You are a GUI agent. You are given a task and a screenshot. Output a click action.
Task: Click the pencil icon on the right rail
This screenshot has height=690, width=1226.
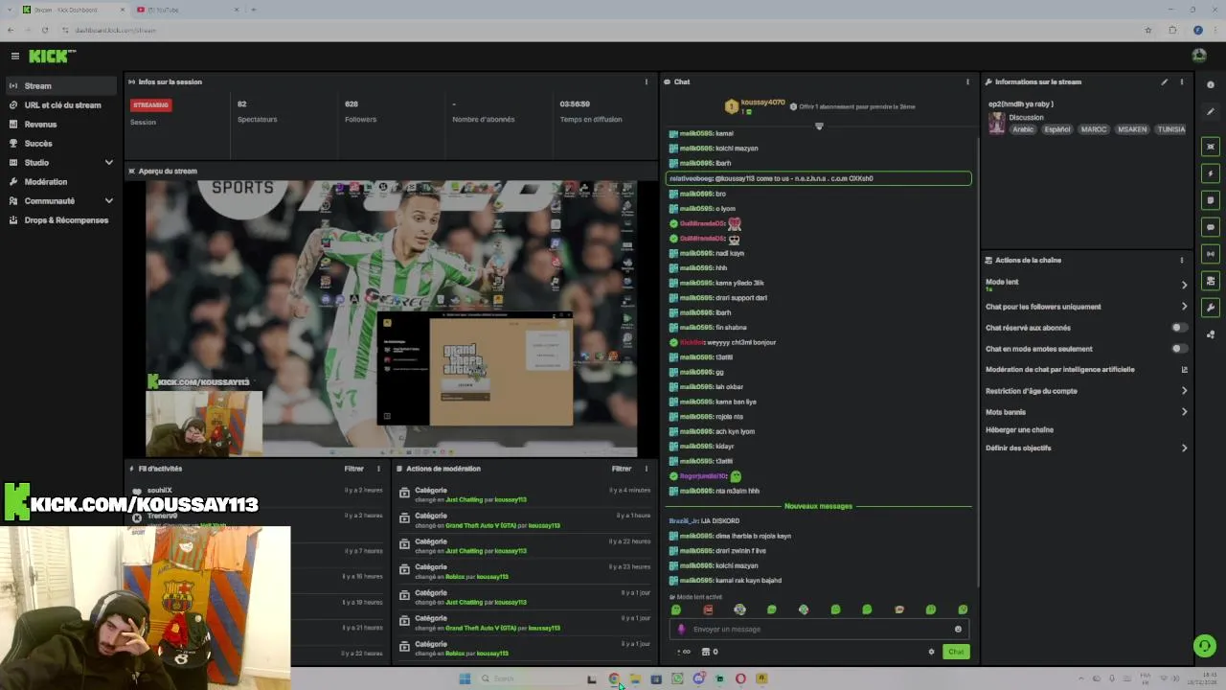(x=1211, y=112)
